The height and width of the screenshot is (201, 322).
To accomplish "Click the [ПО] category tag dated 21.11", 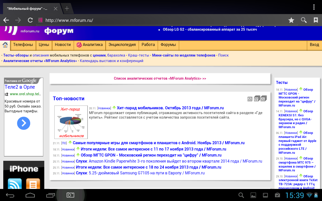I will tap(64, 143).
